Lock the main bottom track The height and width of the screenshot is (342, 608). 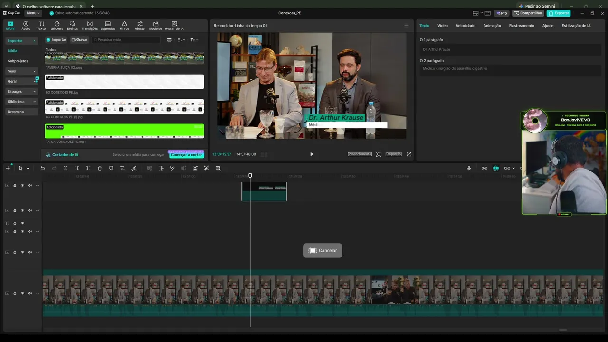tap(15, 293)
